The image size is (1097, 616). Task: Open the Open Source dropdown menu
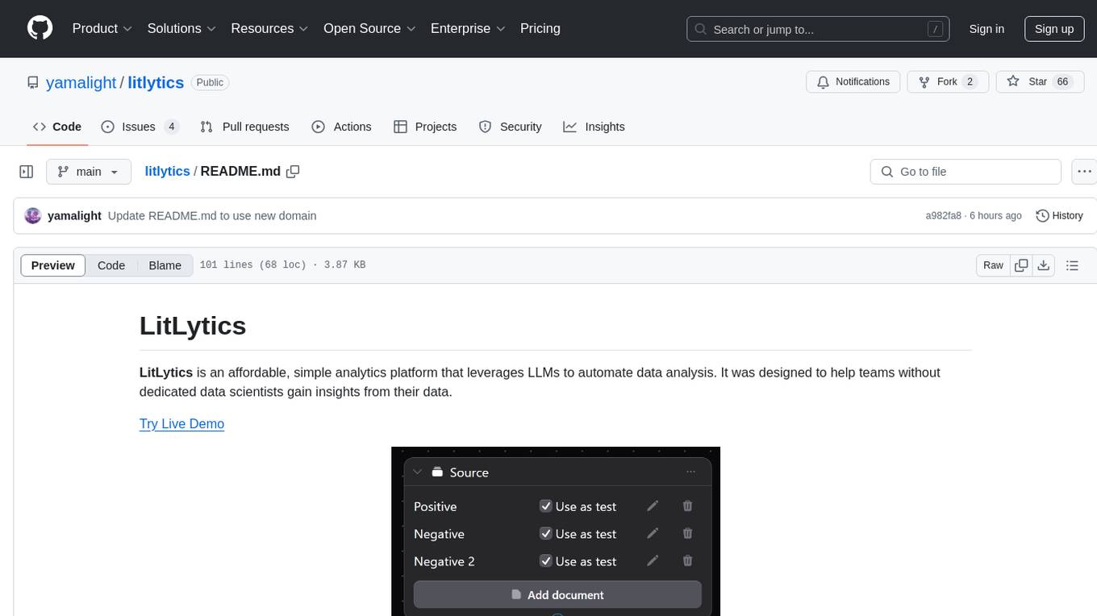[369, 28]
